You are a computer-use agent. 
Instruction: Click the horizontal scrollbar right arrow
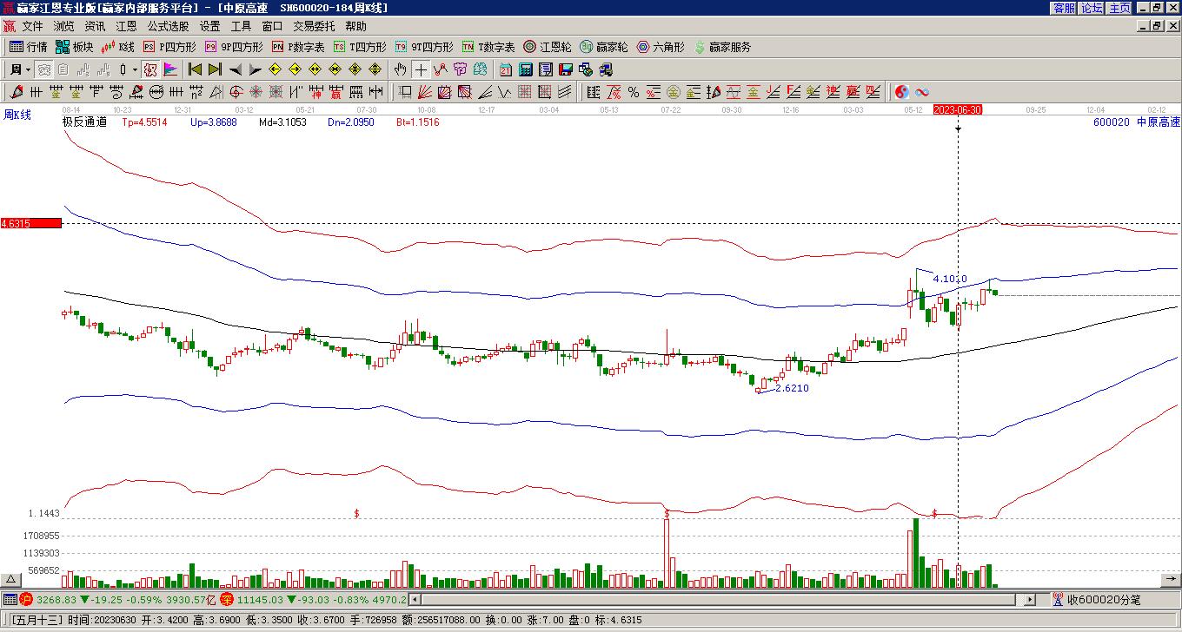(1031, 599)
